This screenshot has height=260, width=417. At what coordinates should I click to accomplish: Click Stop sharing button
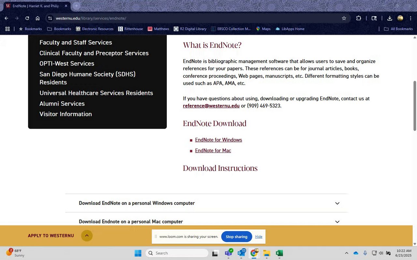[237, 237]
